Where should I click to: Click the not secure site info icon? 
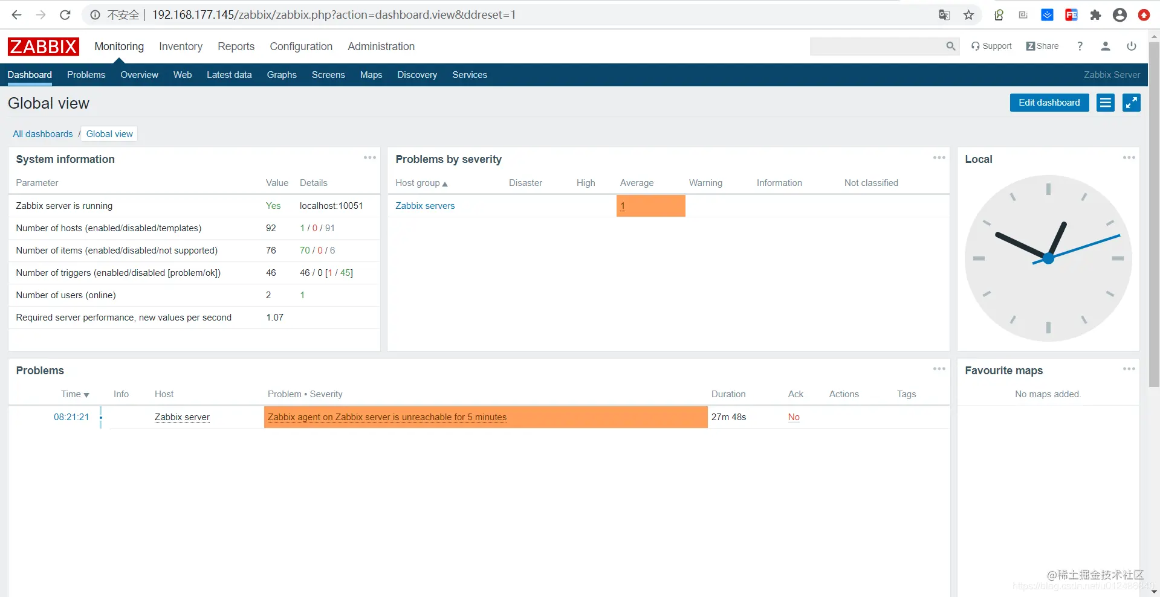point(96,15)
